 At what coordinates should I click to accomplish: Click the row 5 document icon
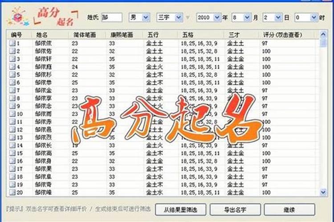click(12, 75)
